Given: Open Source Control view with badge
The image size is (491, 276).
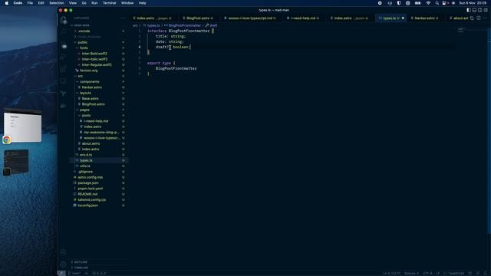Looking at the screenshot, I should coord(64,45).
